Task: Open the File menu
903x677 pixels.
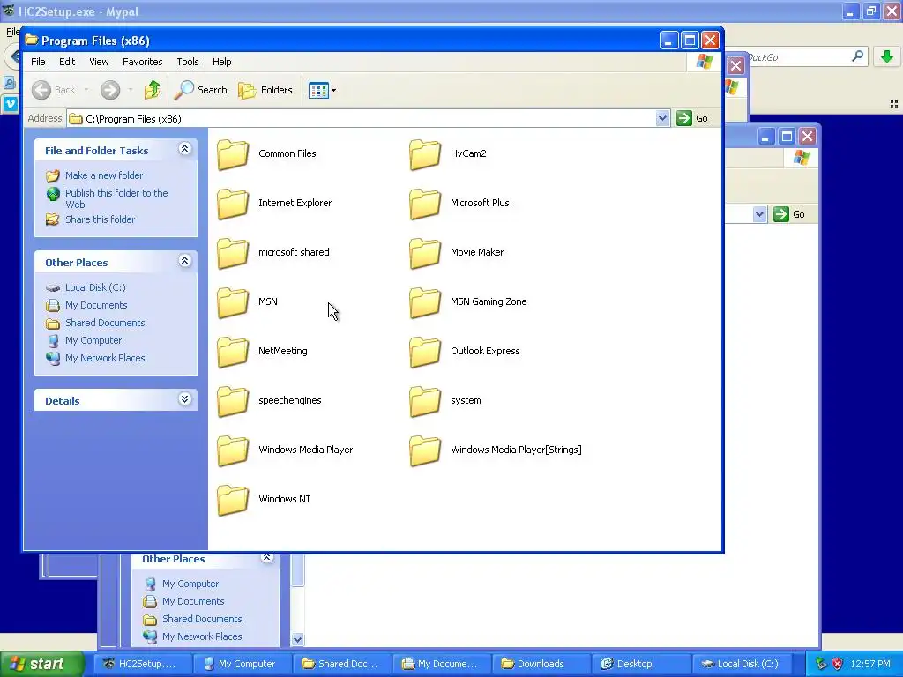Action: pyautogui.click(x=38, y=62)
